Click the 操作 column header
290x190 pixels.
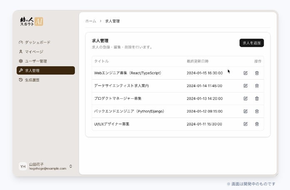[x=258, y=61]
